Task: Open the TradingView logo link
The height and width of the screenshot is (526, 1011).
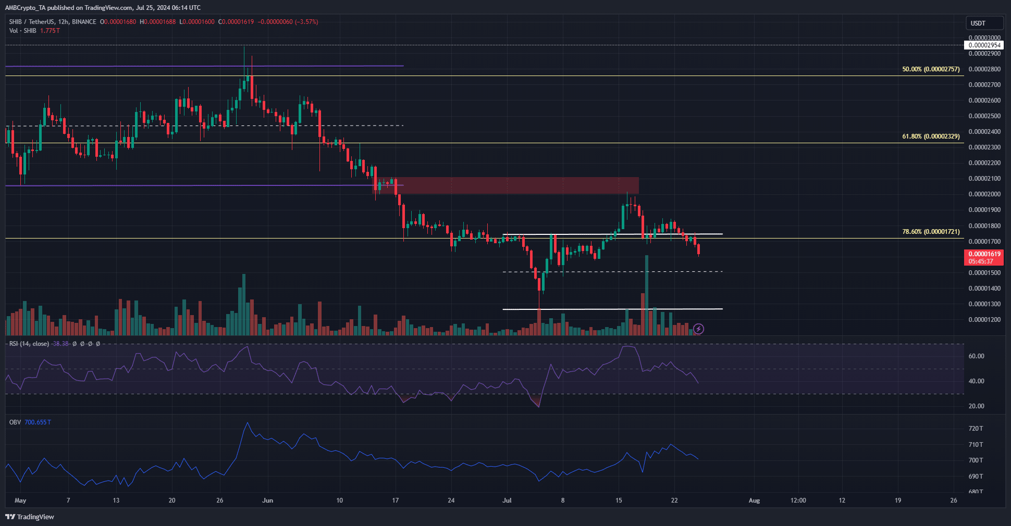Action: (30, 517)
